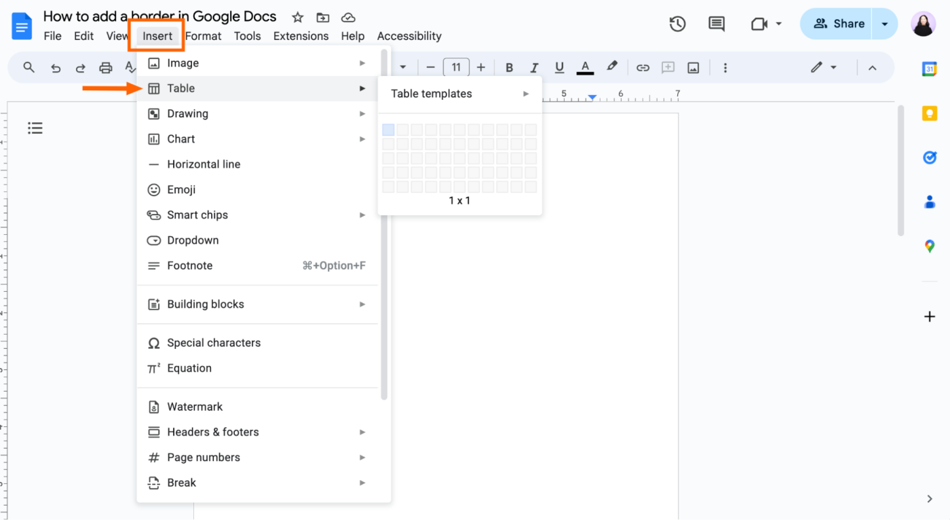The image size is (950, 520).
Task: Open the Google account profile avatar
Action: (924, 24)
